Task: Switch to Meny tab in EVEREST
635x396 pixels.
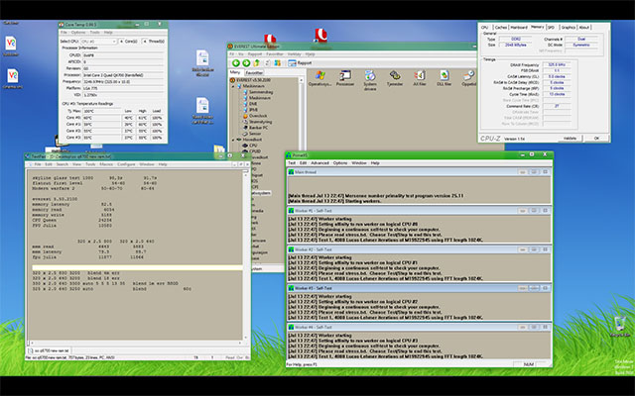Action: click(x=235, y=72)
